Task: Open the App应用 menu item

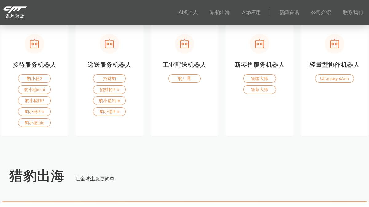Action: coord(251,13)
